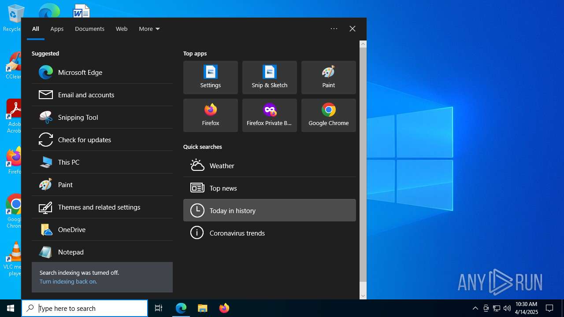Open search options ellipsis menu
Viewport: 564px width, 317px height.
click(334, 29)
